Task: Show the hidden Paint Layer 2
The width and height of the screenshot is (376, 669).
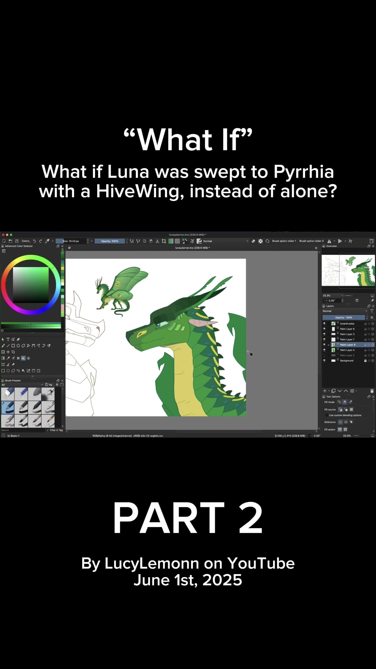Action: (324, 355)
